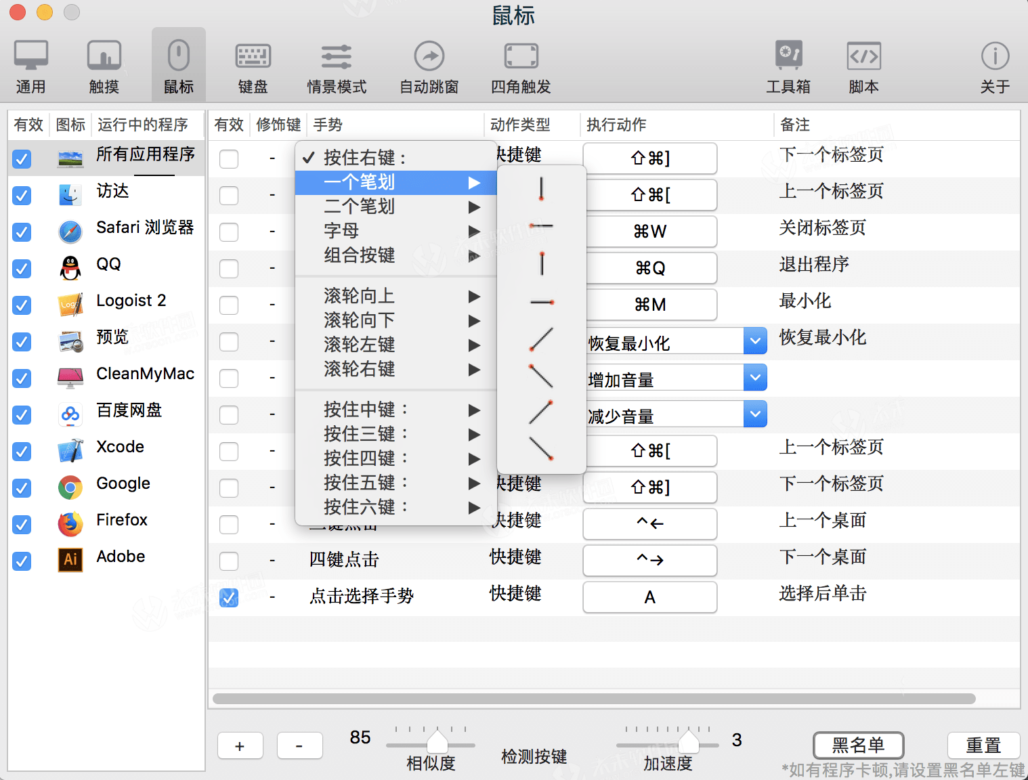The image size is (1028, 780).
Task: Disable gestures for Firefox
Action: [x=21, y=525]
